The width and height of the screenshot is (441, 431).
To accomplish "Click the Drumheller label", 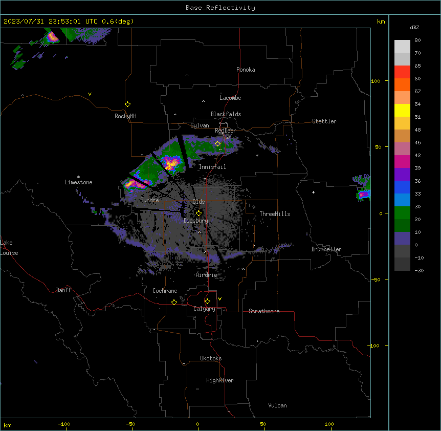I will [326, 249].
